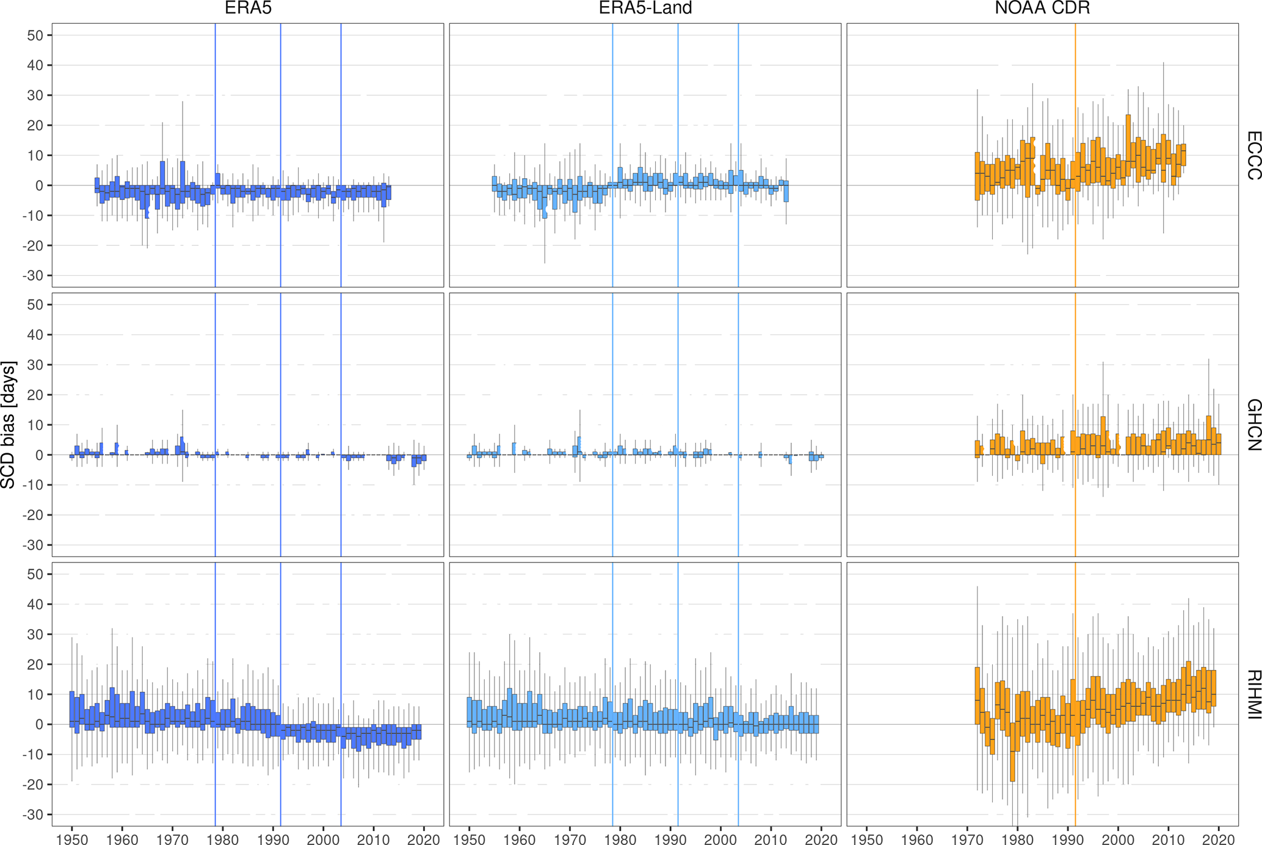Click the 1950 tick label under ERA5 column

pos(72,839)
